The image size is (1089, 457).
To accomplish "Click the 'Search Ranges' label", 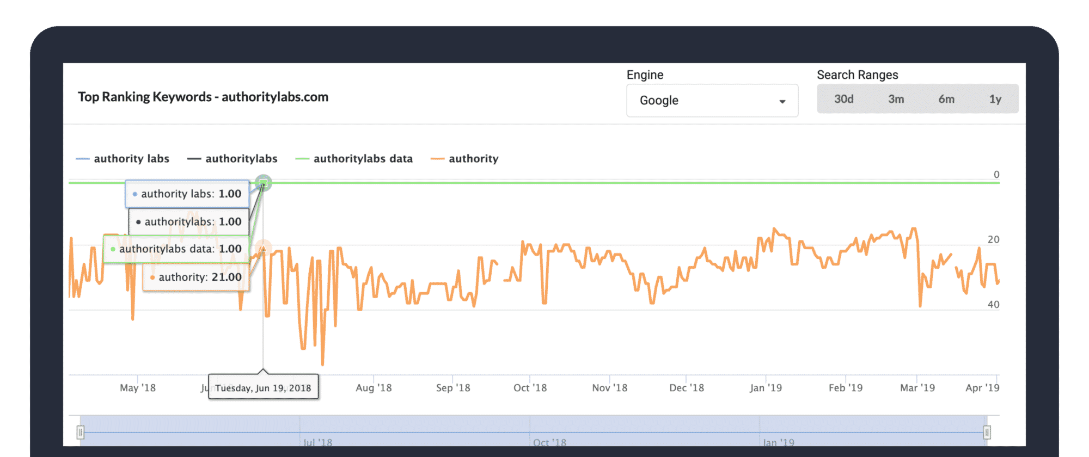I will pyautogui.click(x=858, y=75).
